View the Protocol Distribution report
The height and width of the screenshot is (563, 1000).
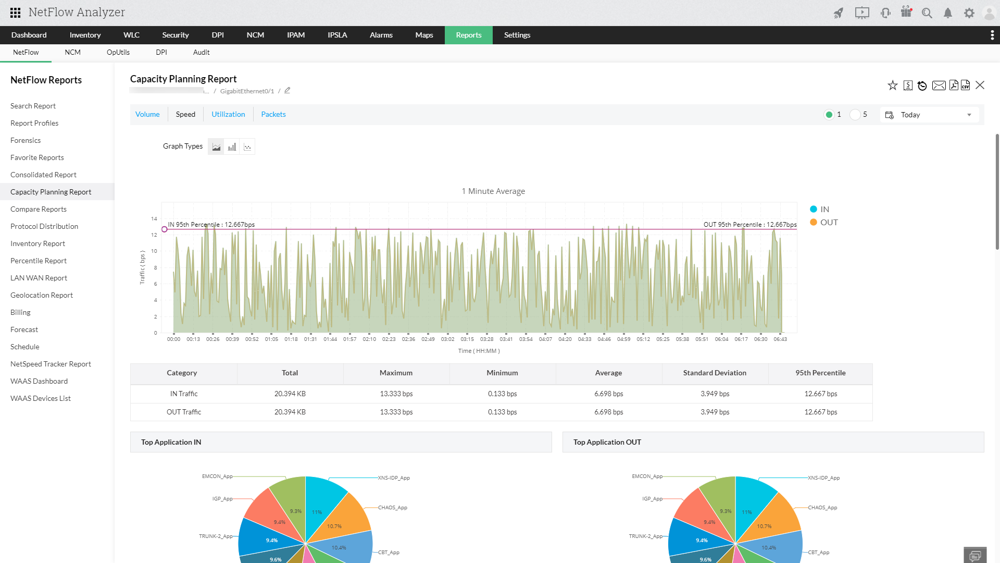tap(44, 226)
